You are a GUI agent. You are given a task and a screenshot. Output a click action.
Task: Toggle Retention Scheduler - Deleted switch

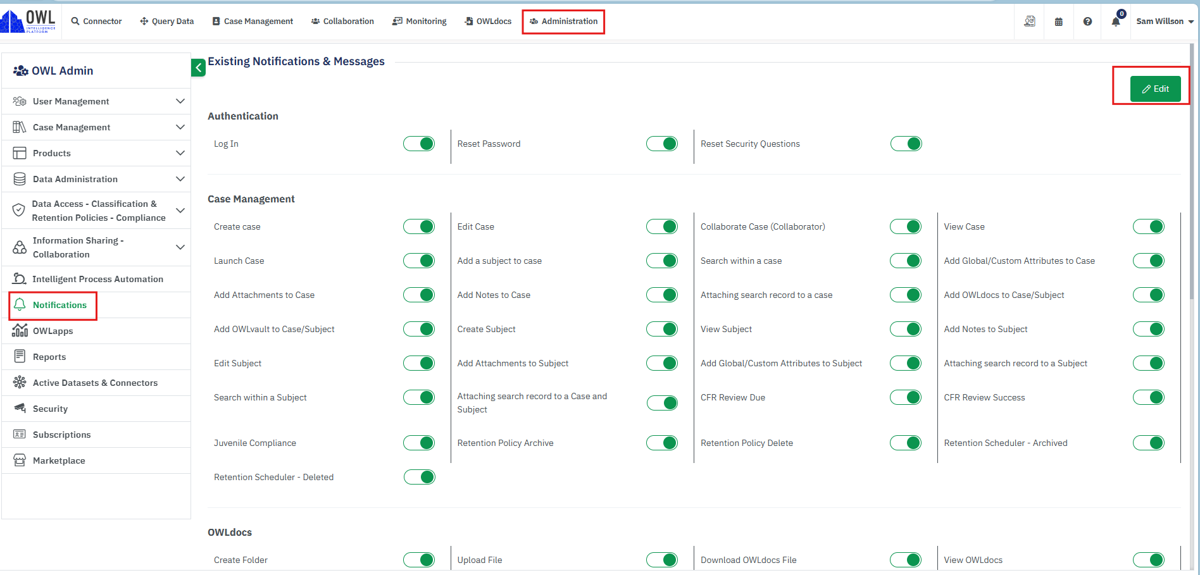pos(419,477)
